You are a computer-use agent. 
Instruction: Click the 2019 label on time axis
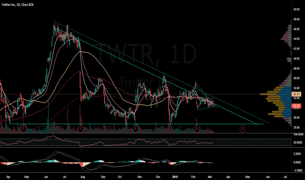[x=175, y=177]
